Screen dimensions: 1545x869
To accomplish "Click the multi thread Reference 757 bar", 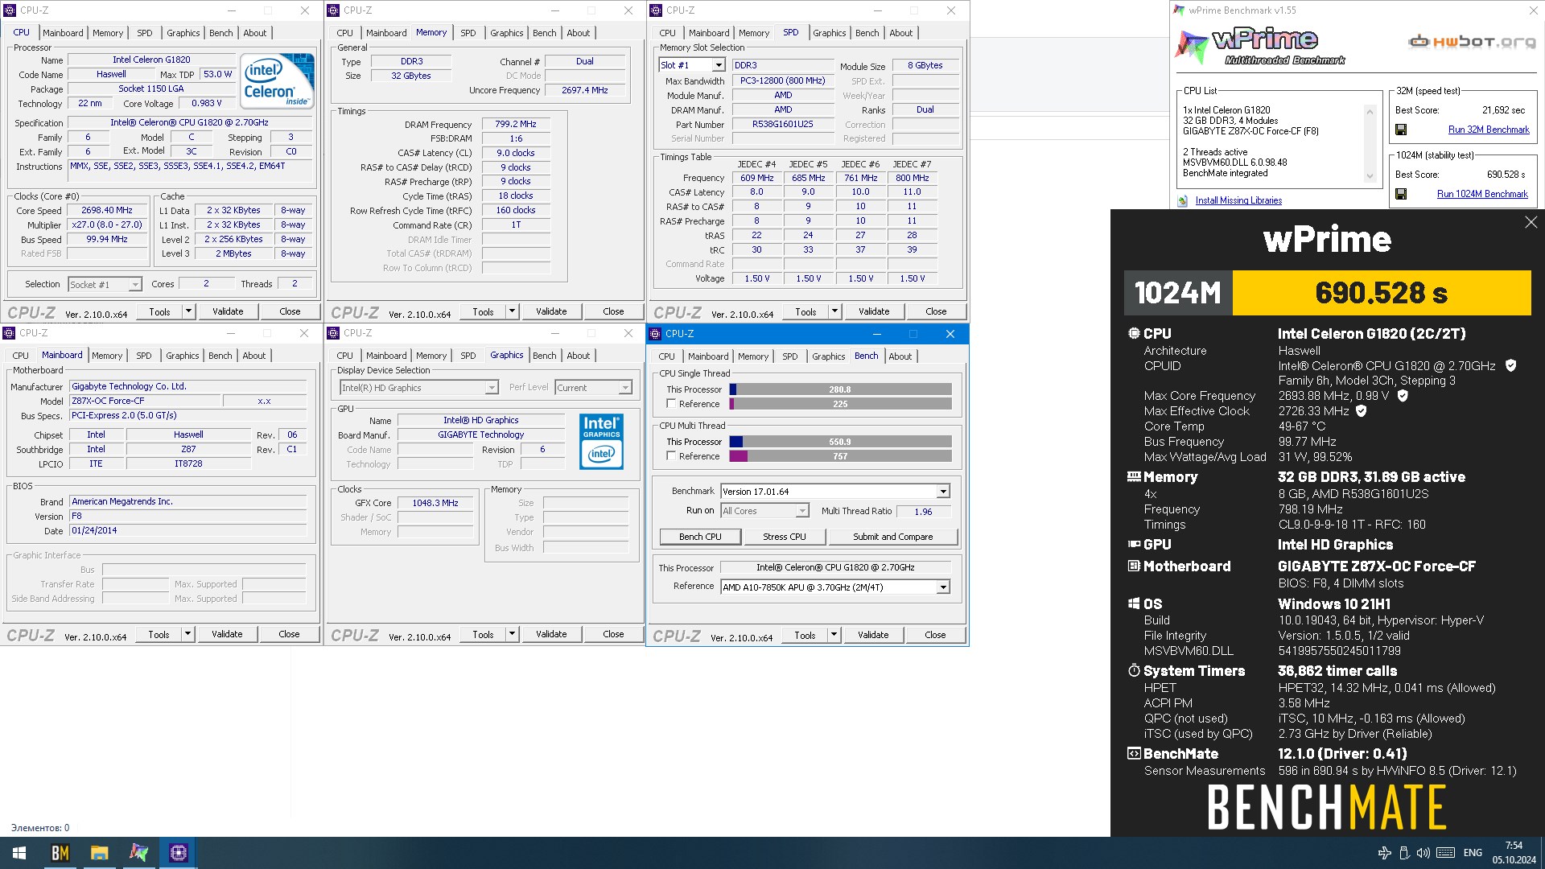I will click(x=840, y=456).
